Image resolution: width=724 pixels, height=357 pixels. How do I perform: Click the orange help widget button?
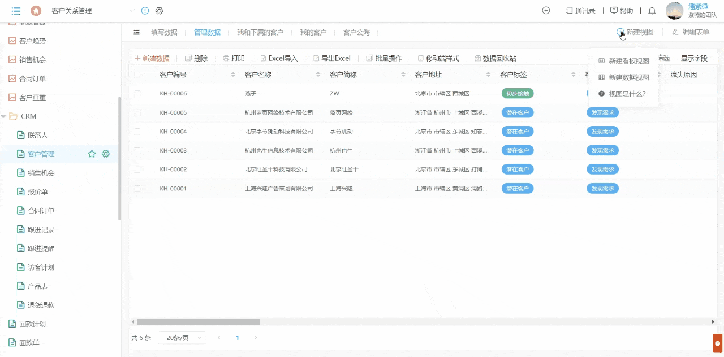point(718,343)
